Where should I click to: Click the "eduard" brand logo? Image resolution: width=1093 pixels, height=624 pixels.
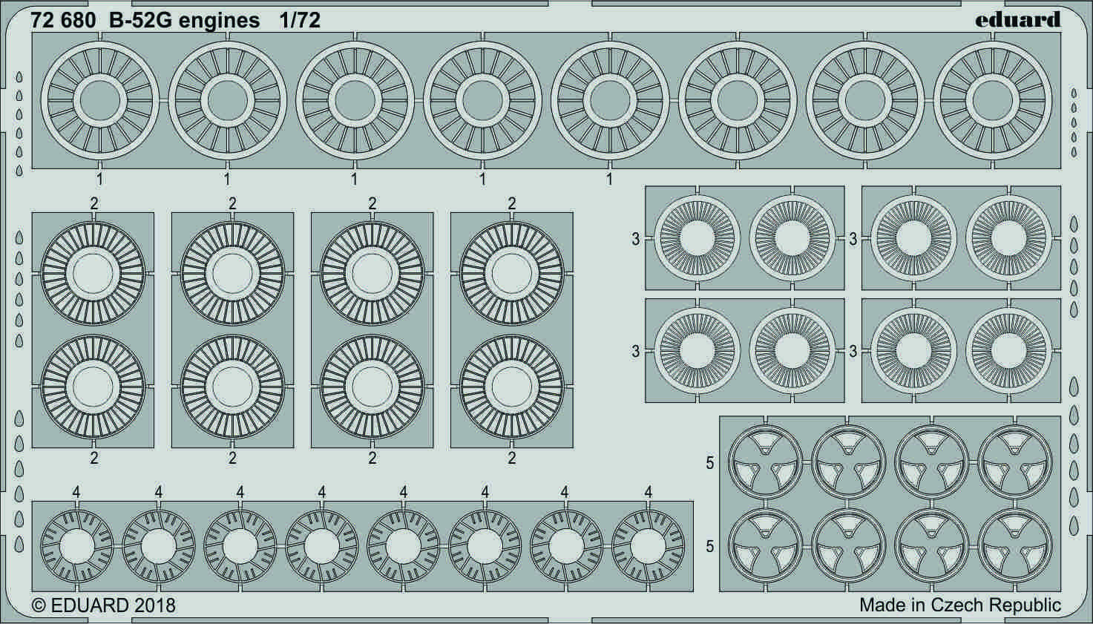1017,19
